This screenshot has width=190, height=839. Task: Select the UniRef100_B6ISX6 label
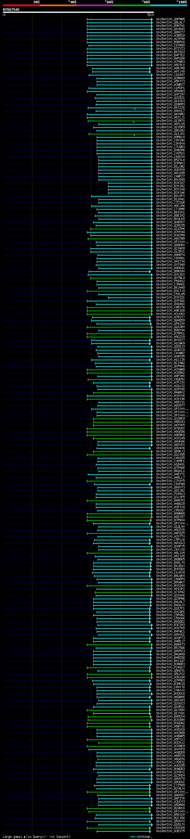(x=170, y=107)
